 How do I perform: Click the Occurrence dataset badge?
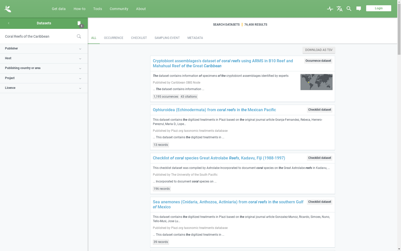(318, 61)
